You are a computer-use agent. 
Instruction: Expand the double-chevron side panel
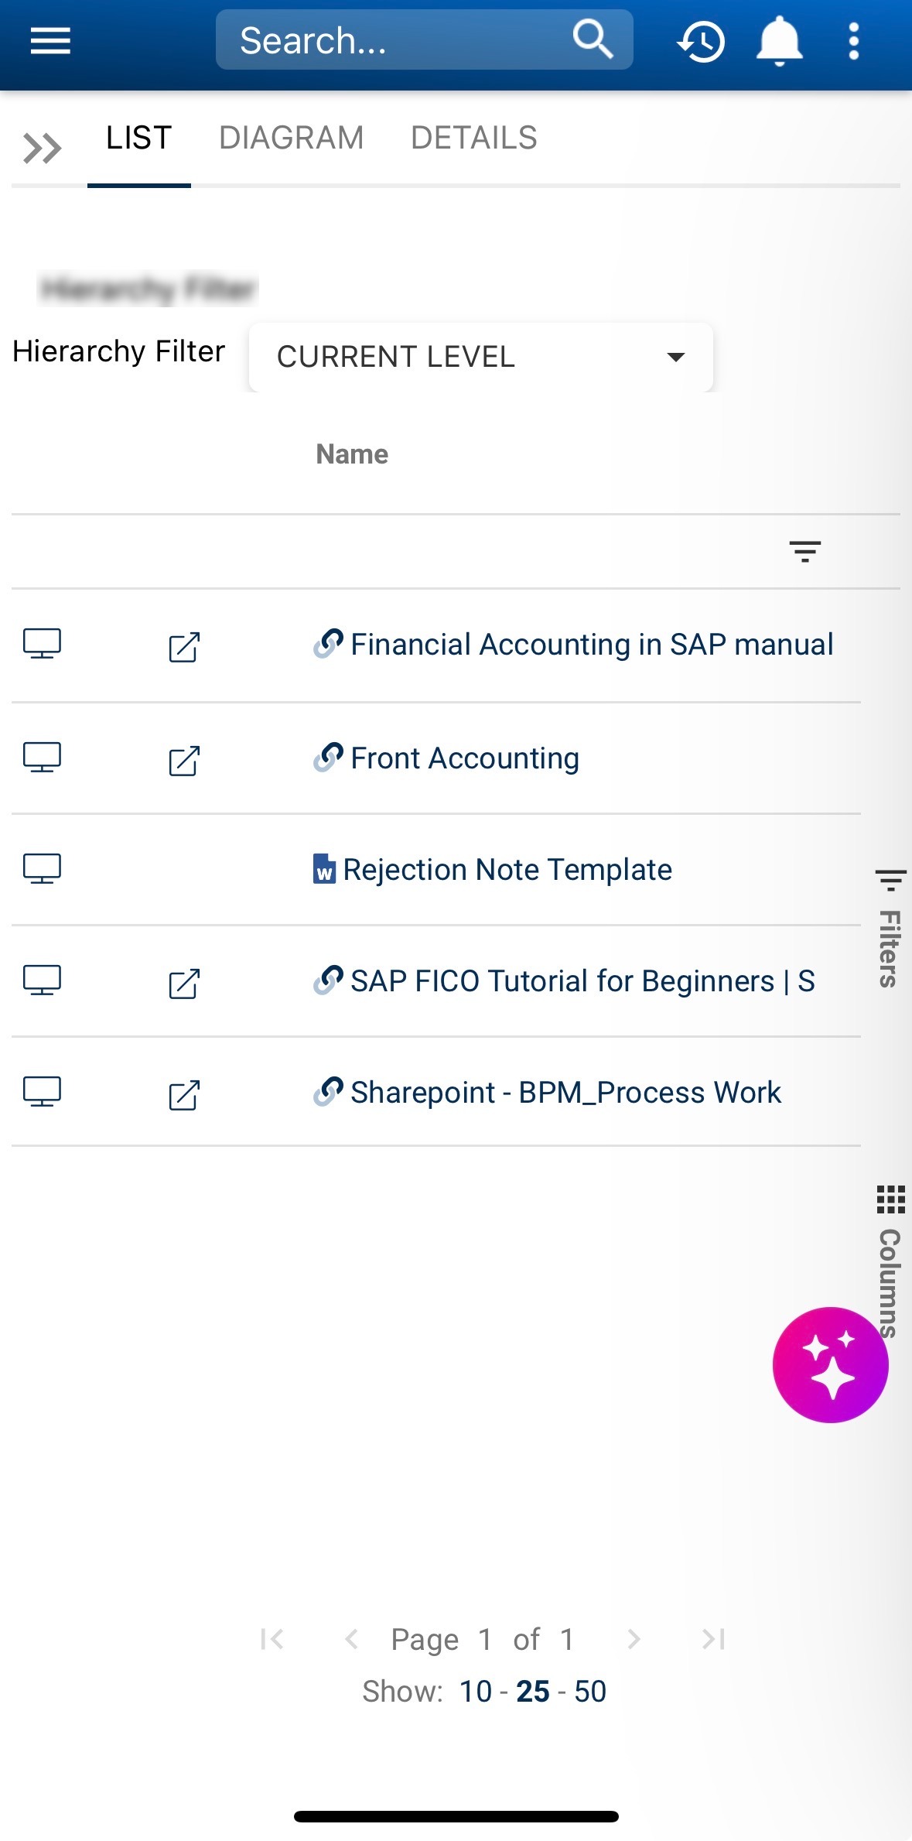click(42, 148)
